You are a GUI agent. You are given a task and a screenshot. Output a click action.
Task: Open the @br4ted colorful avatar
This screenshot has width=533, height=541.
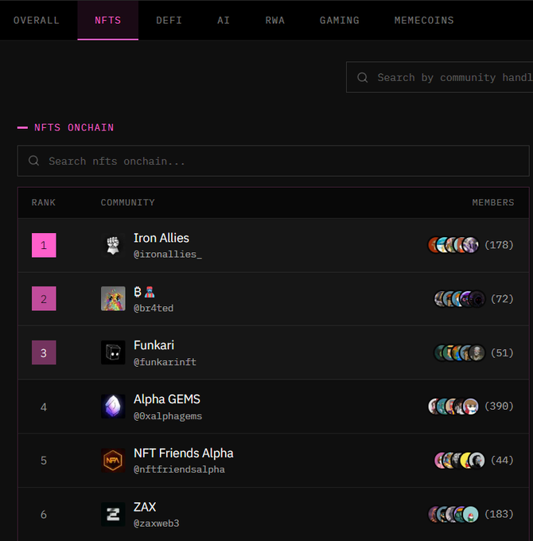113,298
